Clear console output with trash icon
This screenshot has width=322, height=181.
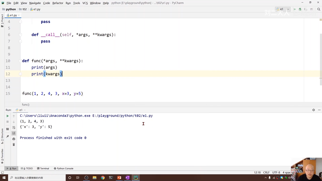click(x=14, y=145)
